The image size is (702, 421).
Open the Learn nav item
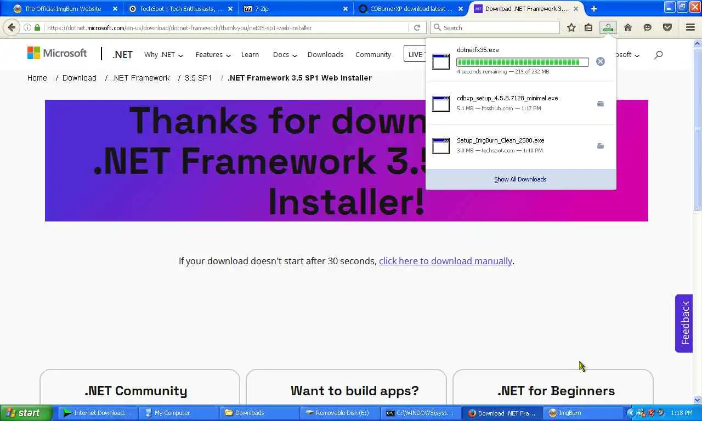(x=250, y=54)
